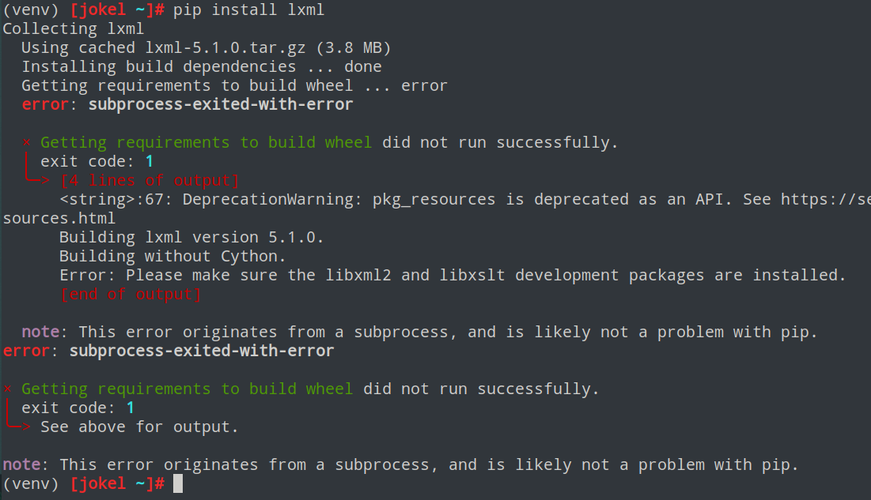The height and width of the screenshot is (500, 871).
Task: Click the cyan exit code "1" in the upper block
Action: (150, 162)
